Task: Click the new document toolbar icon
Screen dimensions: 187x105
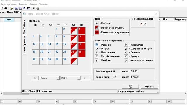Action: coord(2,8)
